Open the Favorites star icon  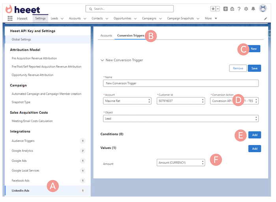pos(213,9)
